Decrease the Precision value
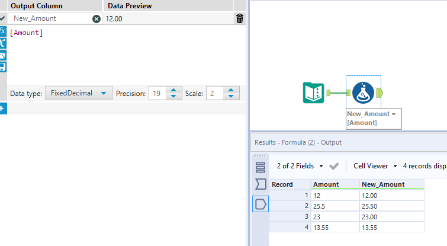Viewport: 447px width, 246px height. pos(173,97)
